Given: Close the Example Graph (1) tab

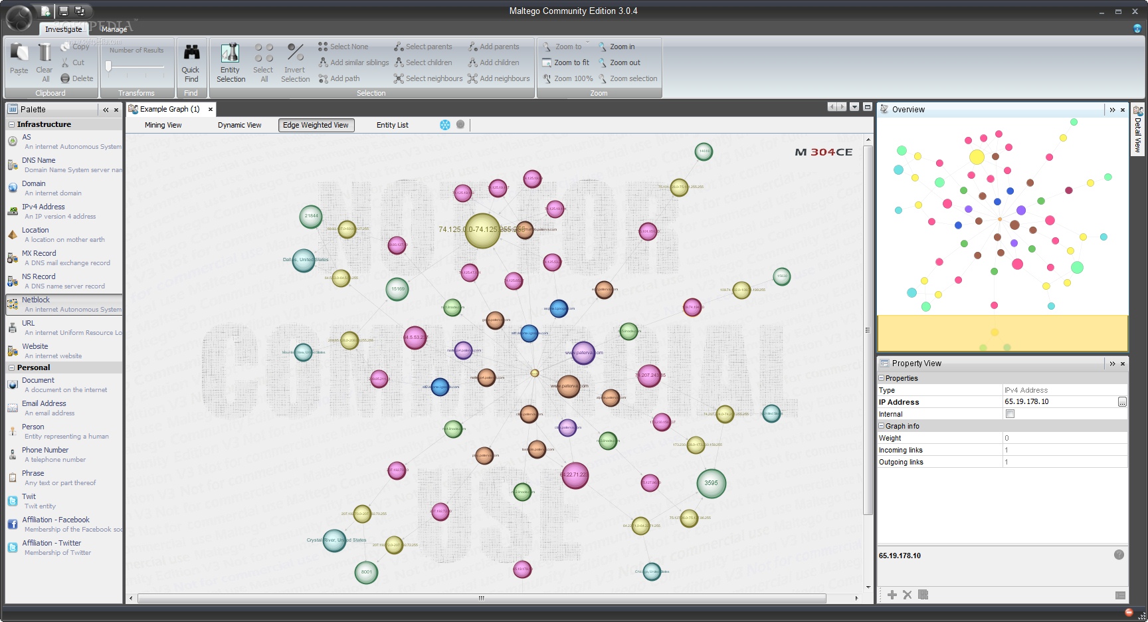Looking at the screenshot, I should (x=211, y=109).
